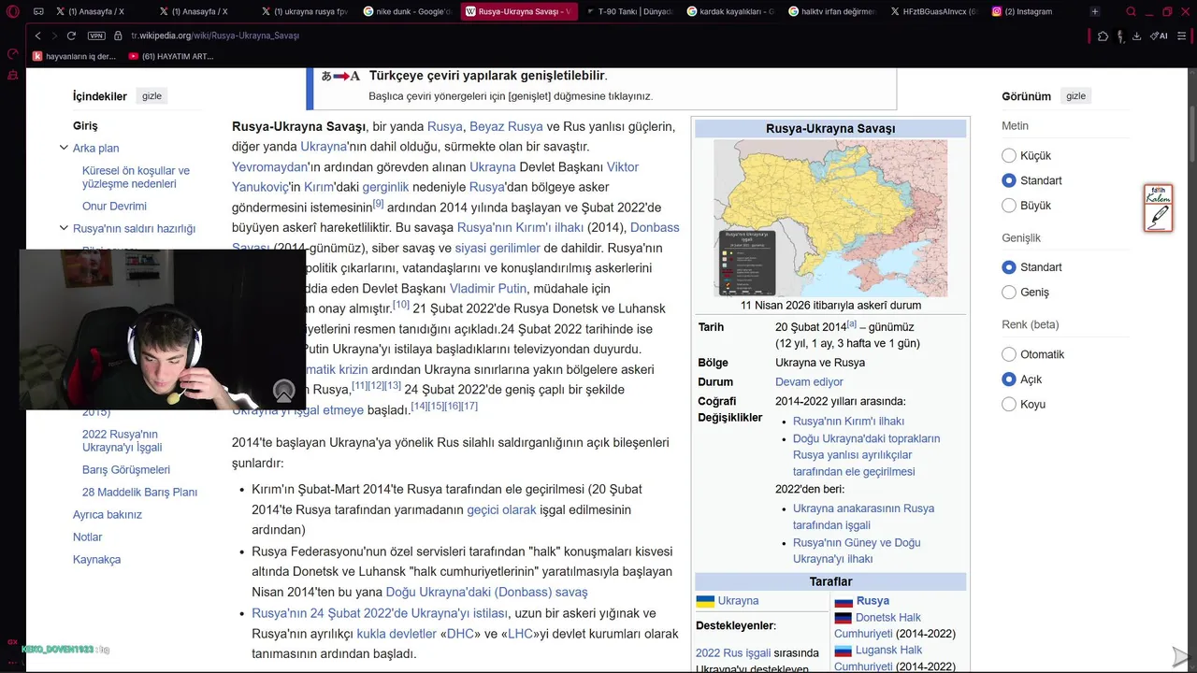This screenshot has width=1197, height=673.
Task: Select 'Küçük' text size
Action: coord(1009,155)
